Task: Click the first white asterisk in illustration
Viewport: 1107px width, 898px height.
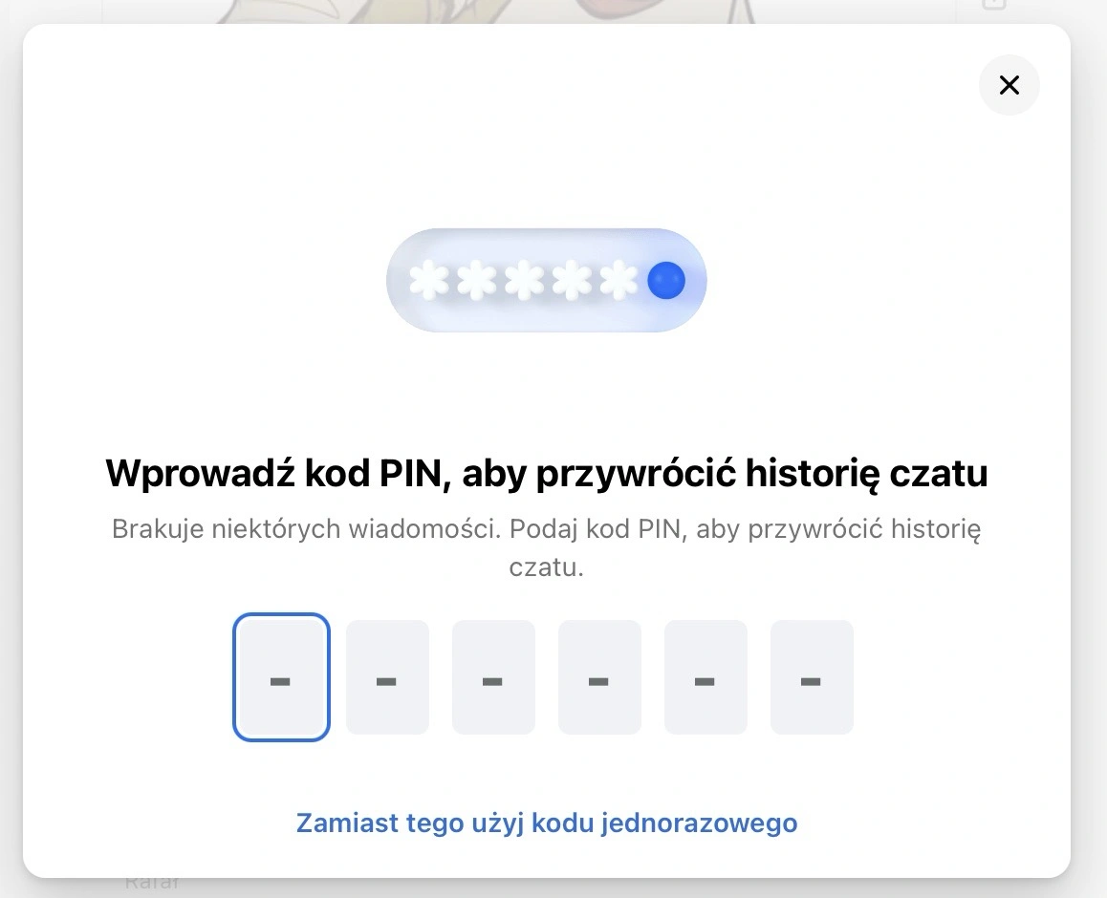Action: coord(429,280)
